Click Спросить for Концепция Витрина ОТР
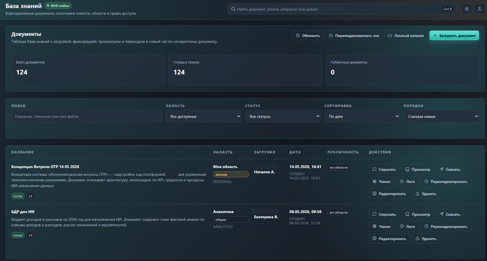The width and height of the screenshot is (487, 261). [x=384, y=169]
